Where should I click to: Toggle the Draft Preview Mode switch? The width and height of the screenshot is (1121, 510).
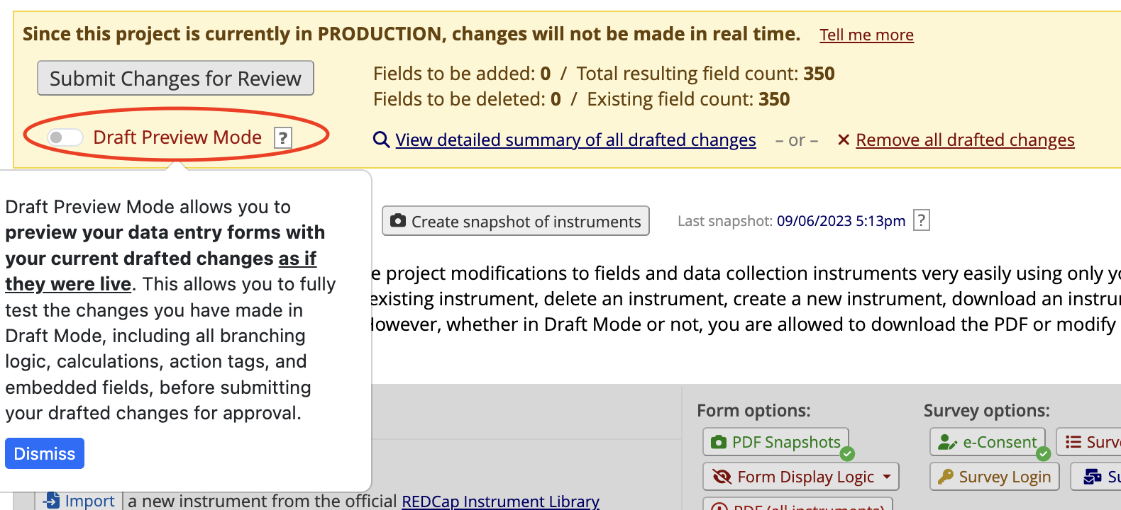pos(65,137)
